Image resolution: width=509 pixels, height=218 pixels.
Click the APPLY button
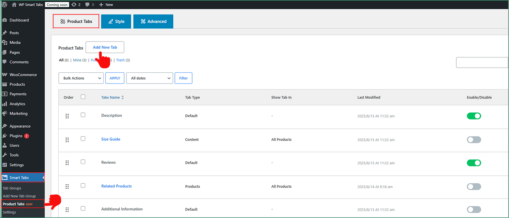pyautogui.click(x=115, y=78)
